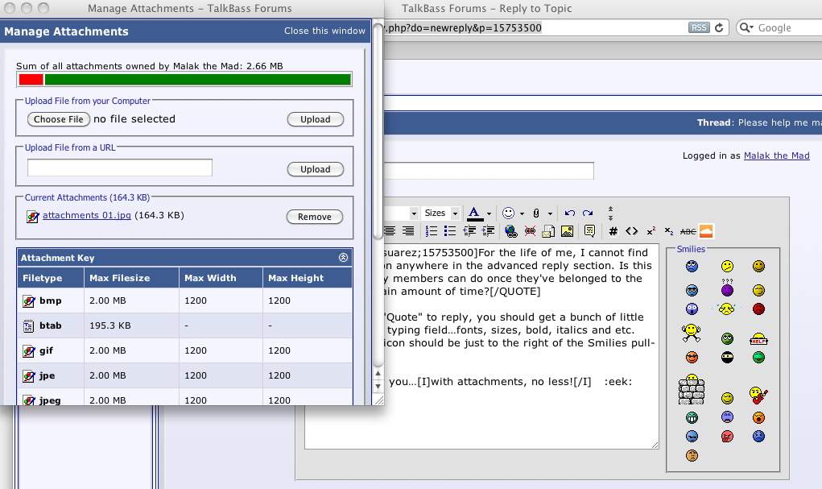Screen dimensions: 822x489
Task: Click the browser address bar URL
Action: click(463, 28)
